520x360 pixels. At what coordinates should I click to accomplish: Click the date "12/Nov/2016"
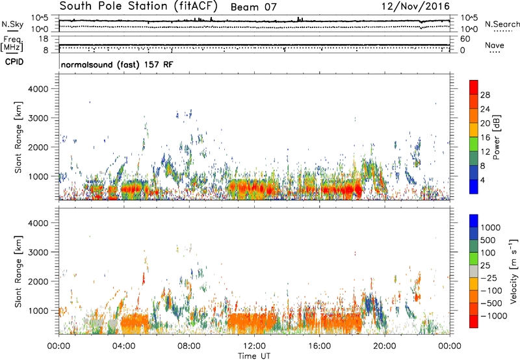(415, 6)
